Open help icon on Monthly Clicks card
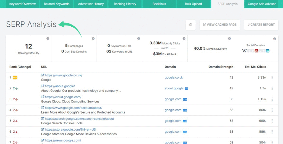This screenshot has width=283, height=144. click(184, 38)
